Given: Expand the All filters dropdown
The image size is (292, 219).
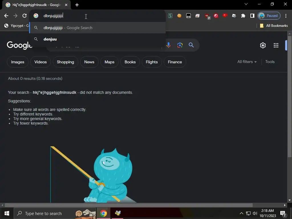Looking at the screenshot, I should pyautogui.click(x=247, y=62).
